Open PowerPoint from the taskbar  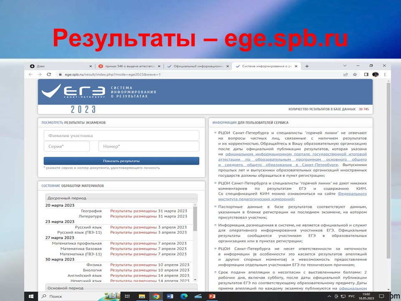212,296
